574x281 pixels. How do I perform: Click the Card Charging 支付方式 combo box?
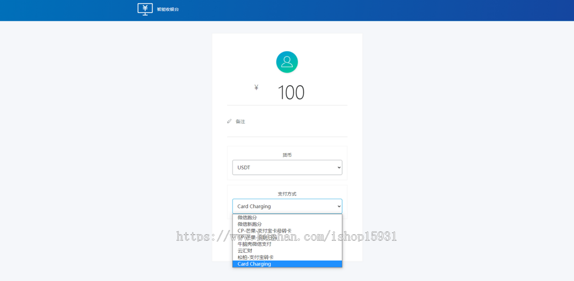coord(287,206)
